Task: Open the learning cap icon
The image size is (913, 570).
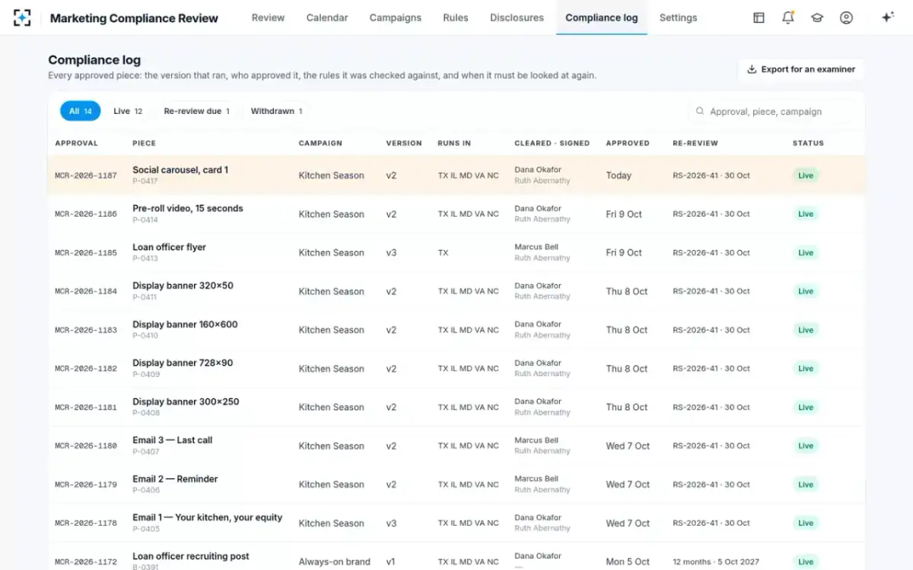Action: click(817, 17)
